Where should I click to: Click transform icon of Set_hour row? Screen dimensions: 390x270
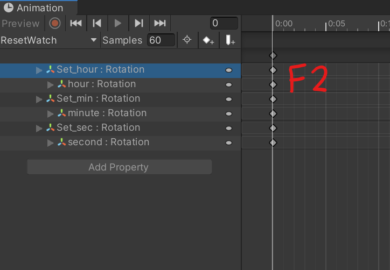coord(50,69)
